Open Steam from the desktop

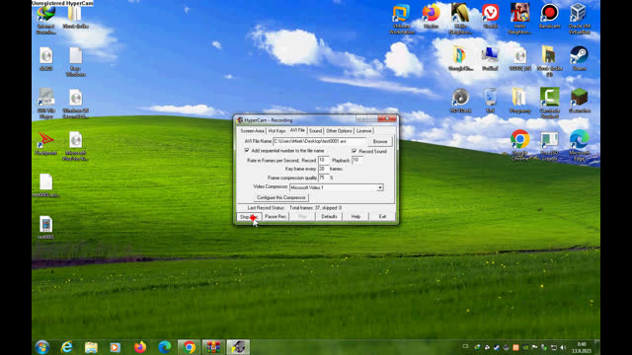(x=580, y=59)
